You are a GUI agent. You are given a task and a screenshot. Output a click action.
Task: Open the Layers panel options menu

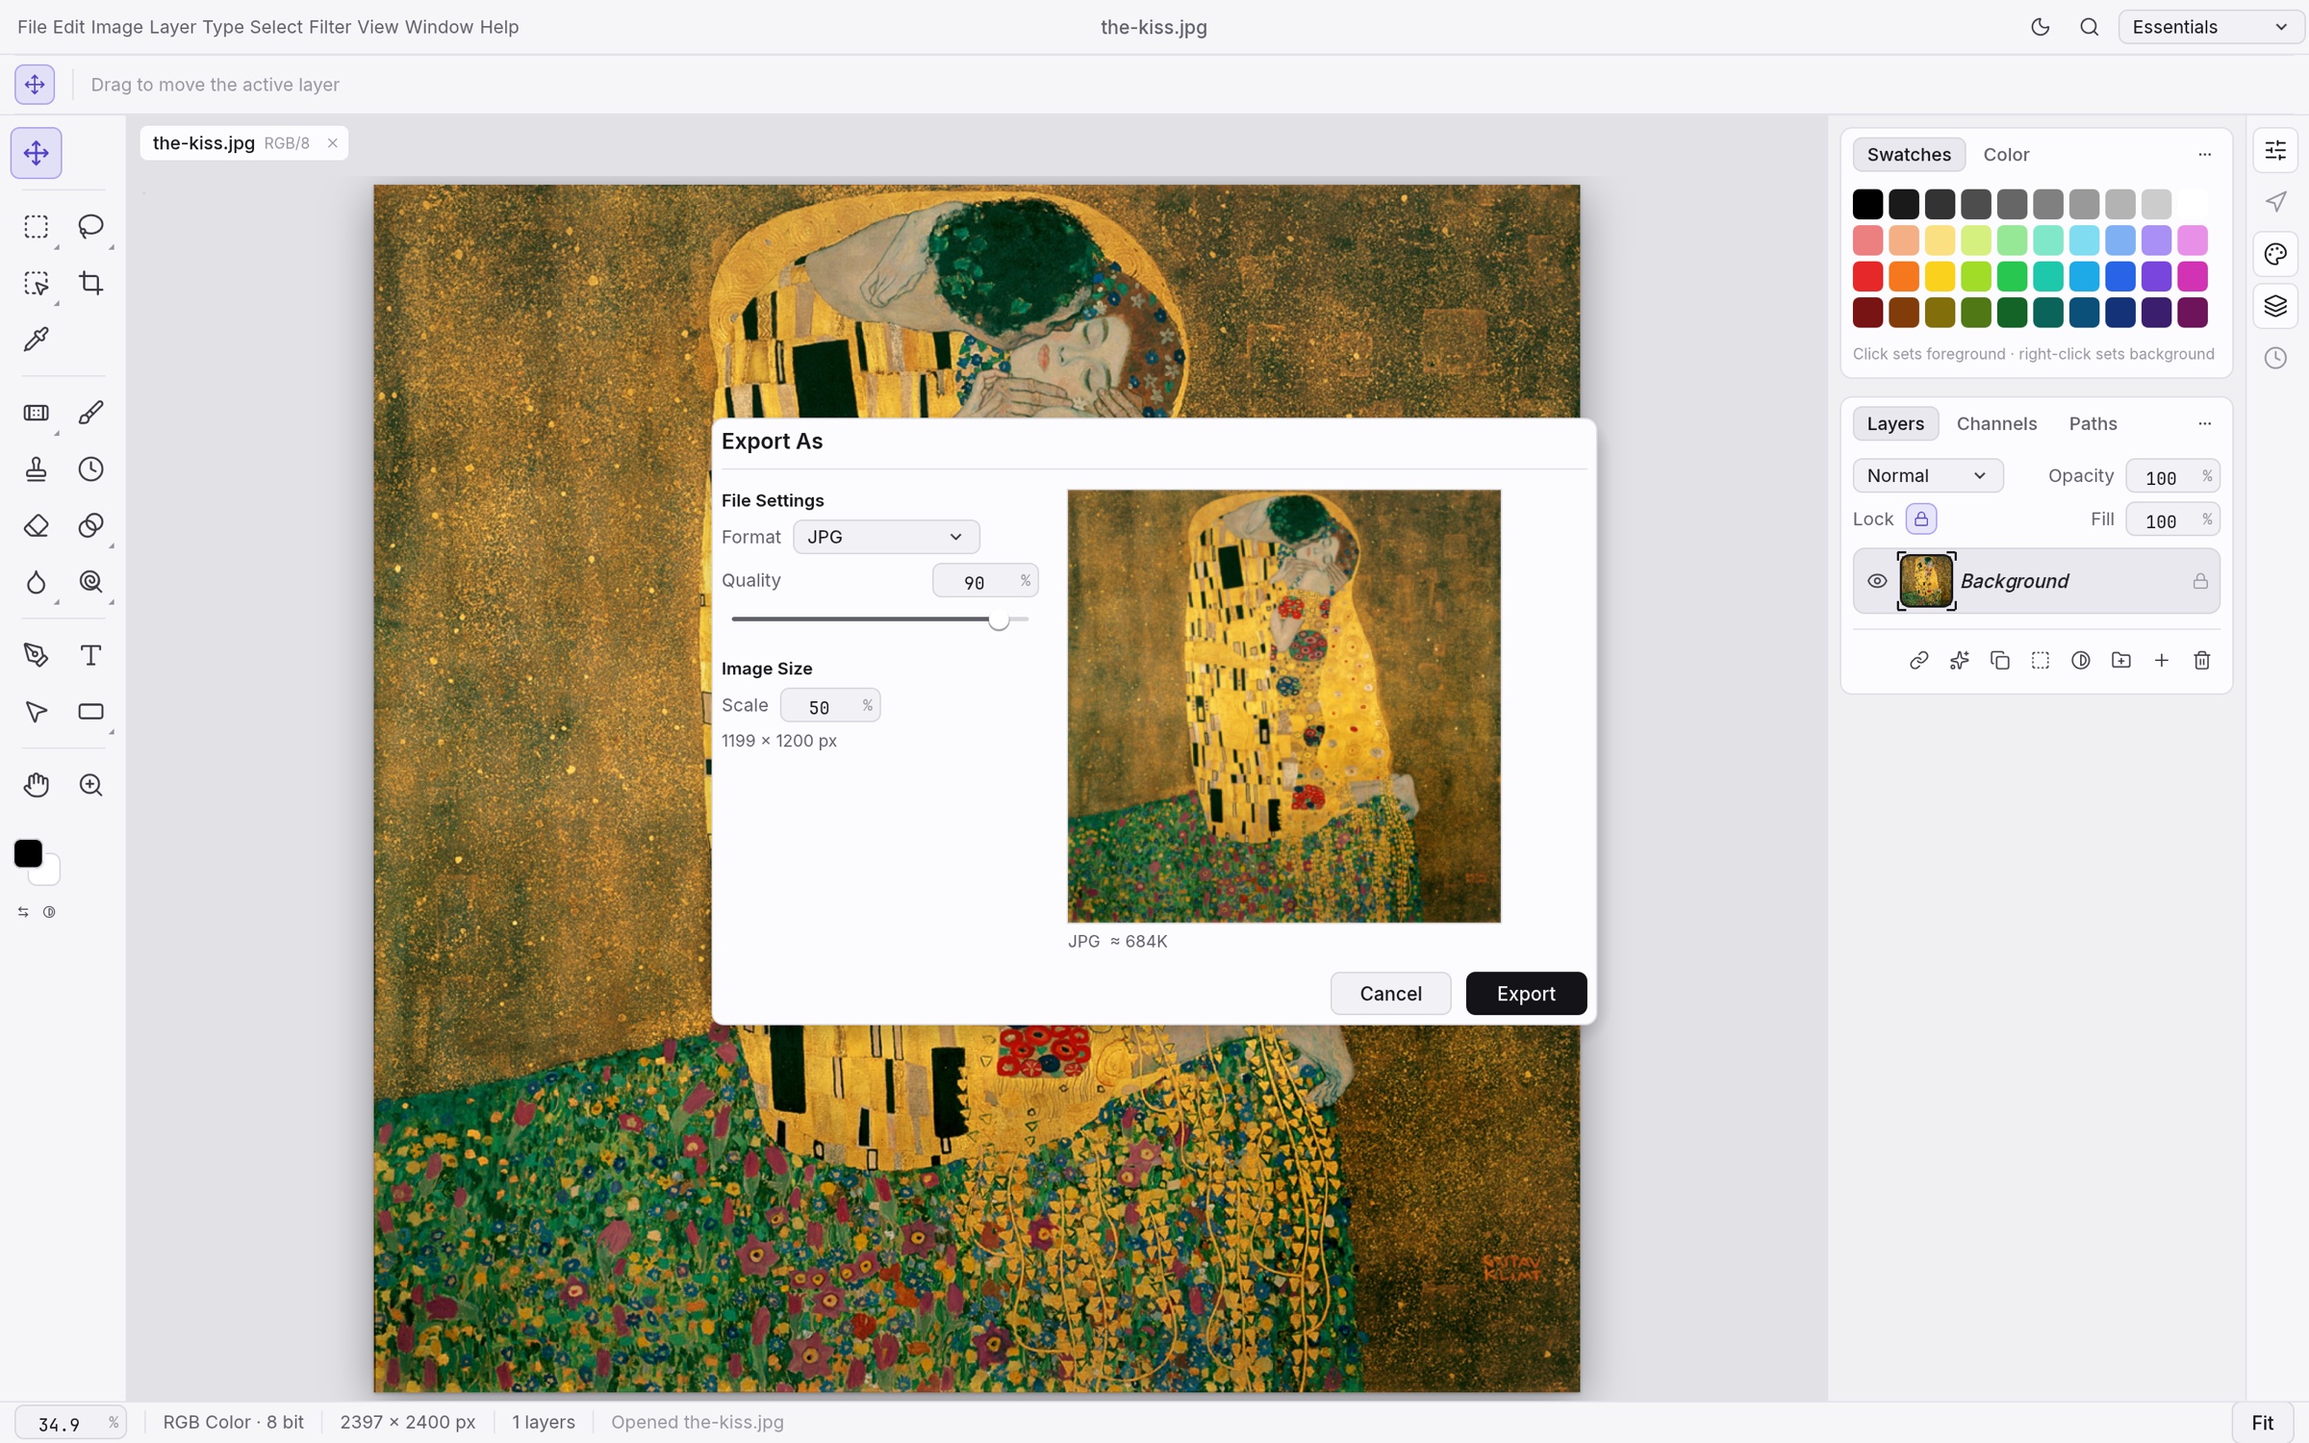tap(2204, 423)
